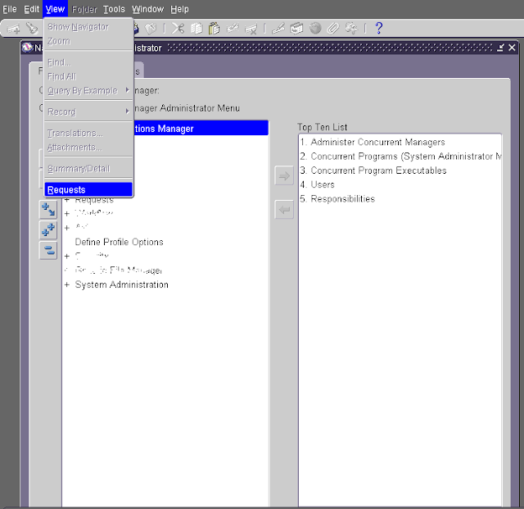
Task: Choose Translations... menu entry
Action: [88, 133]
